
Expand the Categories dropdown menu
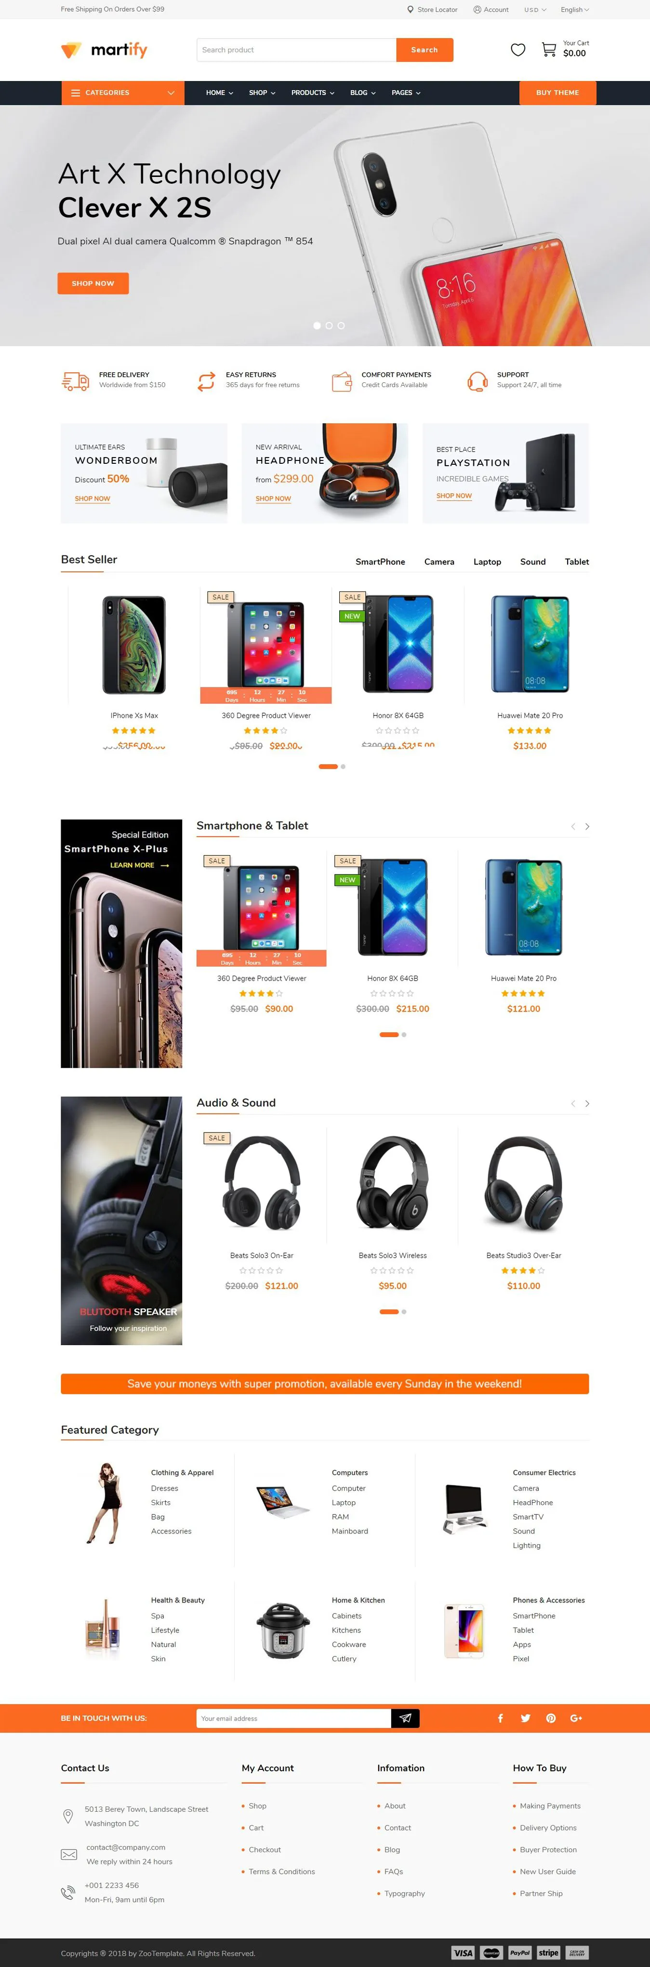(x=123, y=93)
